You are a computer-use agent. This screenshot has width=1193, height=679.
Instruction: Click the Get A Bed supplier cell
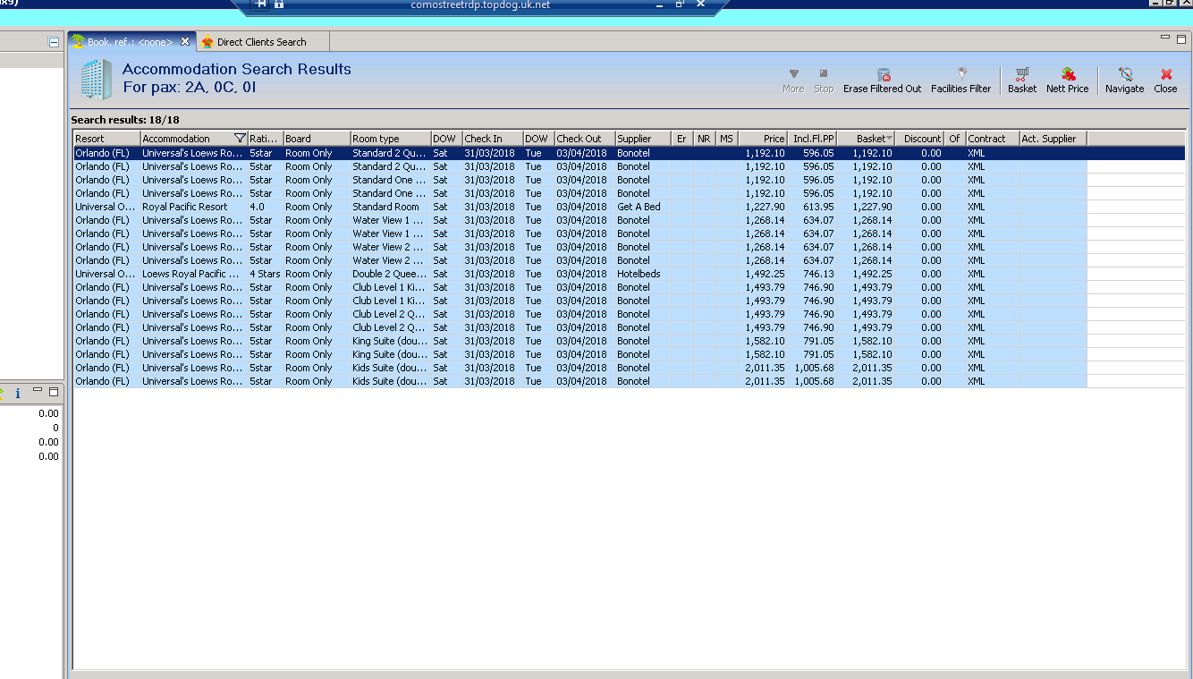(643, 207)
